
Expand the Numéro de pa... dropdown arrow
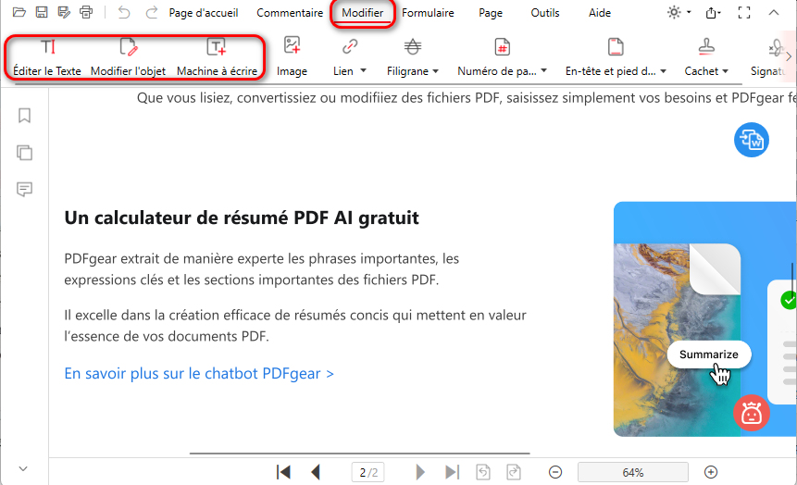coord(544,71)
